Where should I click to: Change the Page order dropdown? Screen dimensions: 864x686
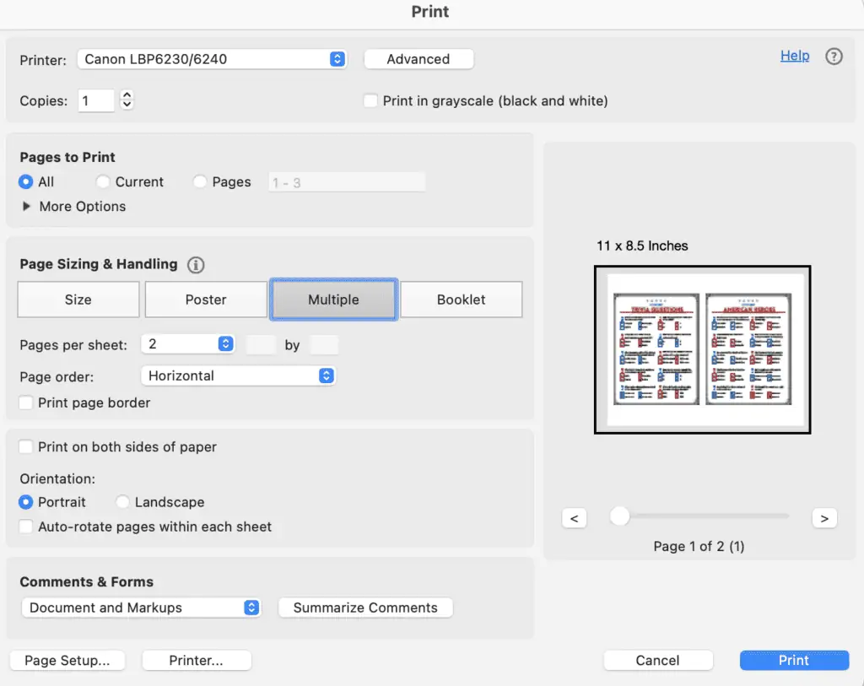click(x=238, y=375)
